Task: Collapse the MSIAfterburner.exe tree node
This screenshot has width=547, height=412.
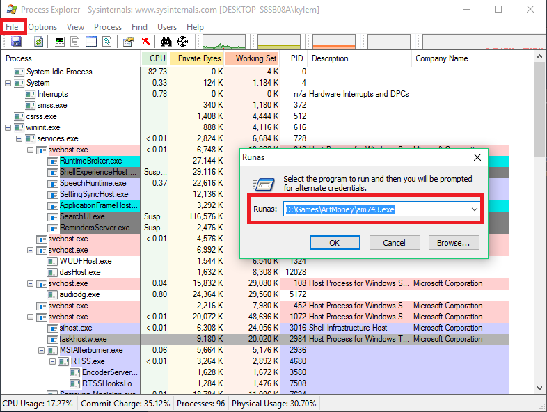Action: [42, 350]
